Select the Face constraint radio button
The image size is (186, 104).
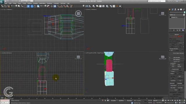pyautogui.click(x=171, y=66)
